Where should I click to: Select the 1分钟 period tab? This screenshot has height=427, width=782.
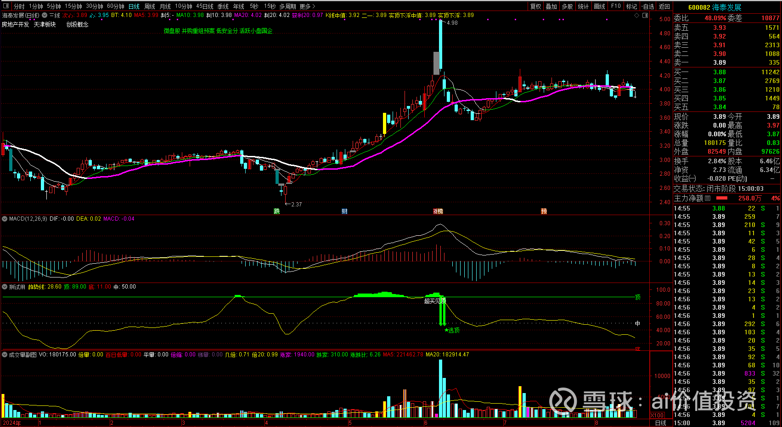(x=36, y=6)
